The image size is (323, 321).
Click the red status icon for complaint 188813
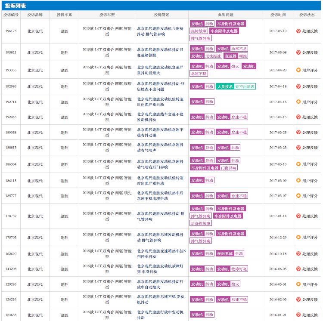point(298,148)
